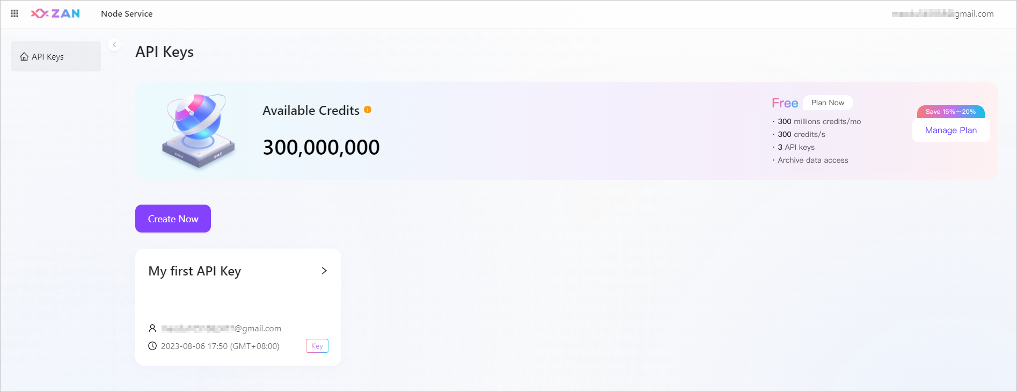Click the account email in the top bar
This screenshot has width=1017, height=392.
point(944,13)
